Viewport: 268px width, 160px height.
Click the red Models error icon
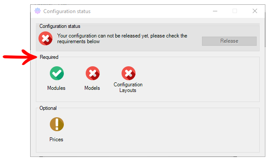coord(93,73)
